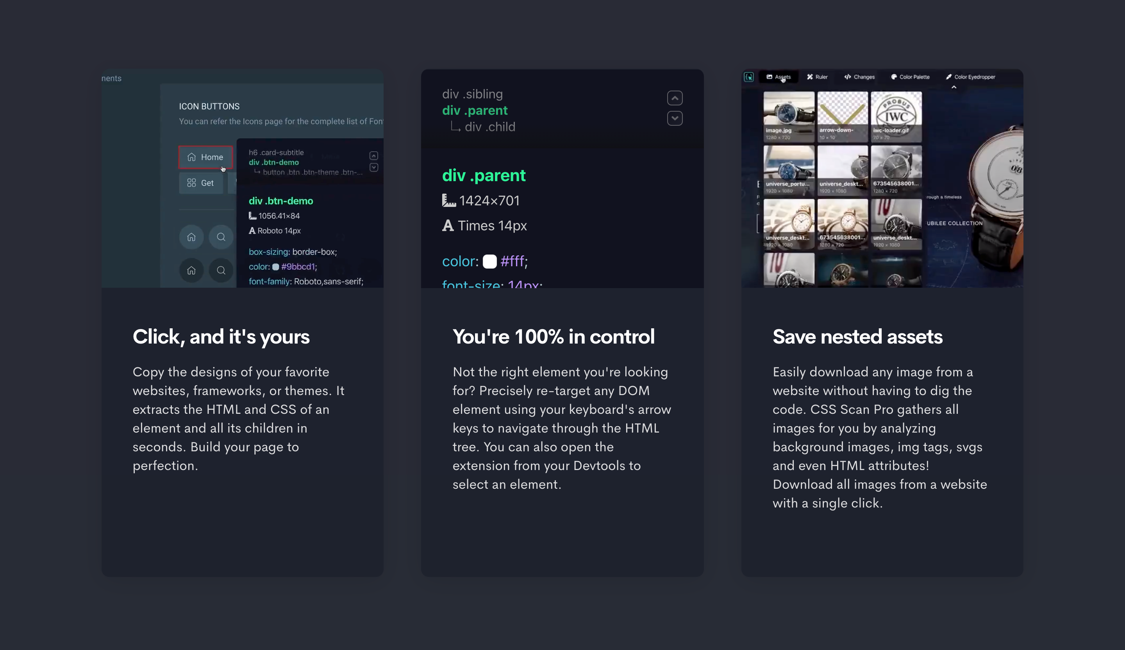The image size is (1125, 650).
Task: Click the grid icon on the Get button
Action: tap(191, 182)
